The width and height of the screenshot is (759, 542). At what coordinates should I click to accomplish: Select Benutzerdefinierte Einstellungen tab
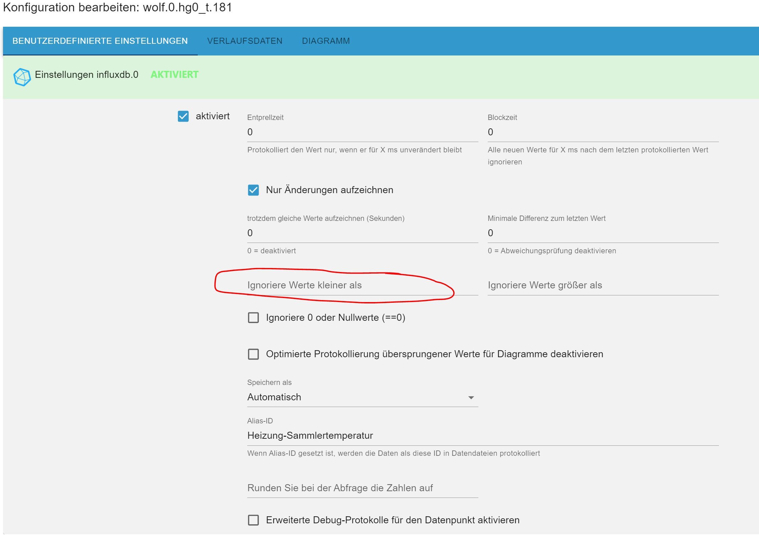pos(100,41)
